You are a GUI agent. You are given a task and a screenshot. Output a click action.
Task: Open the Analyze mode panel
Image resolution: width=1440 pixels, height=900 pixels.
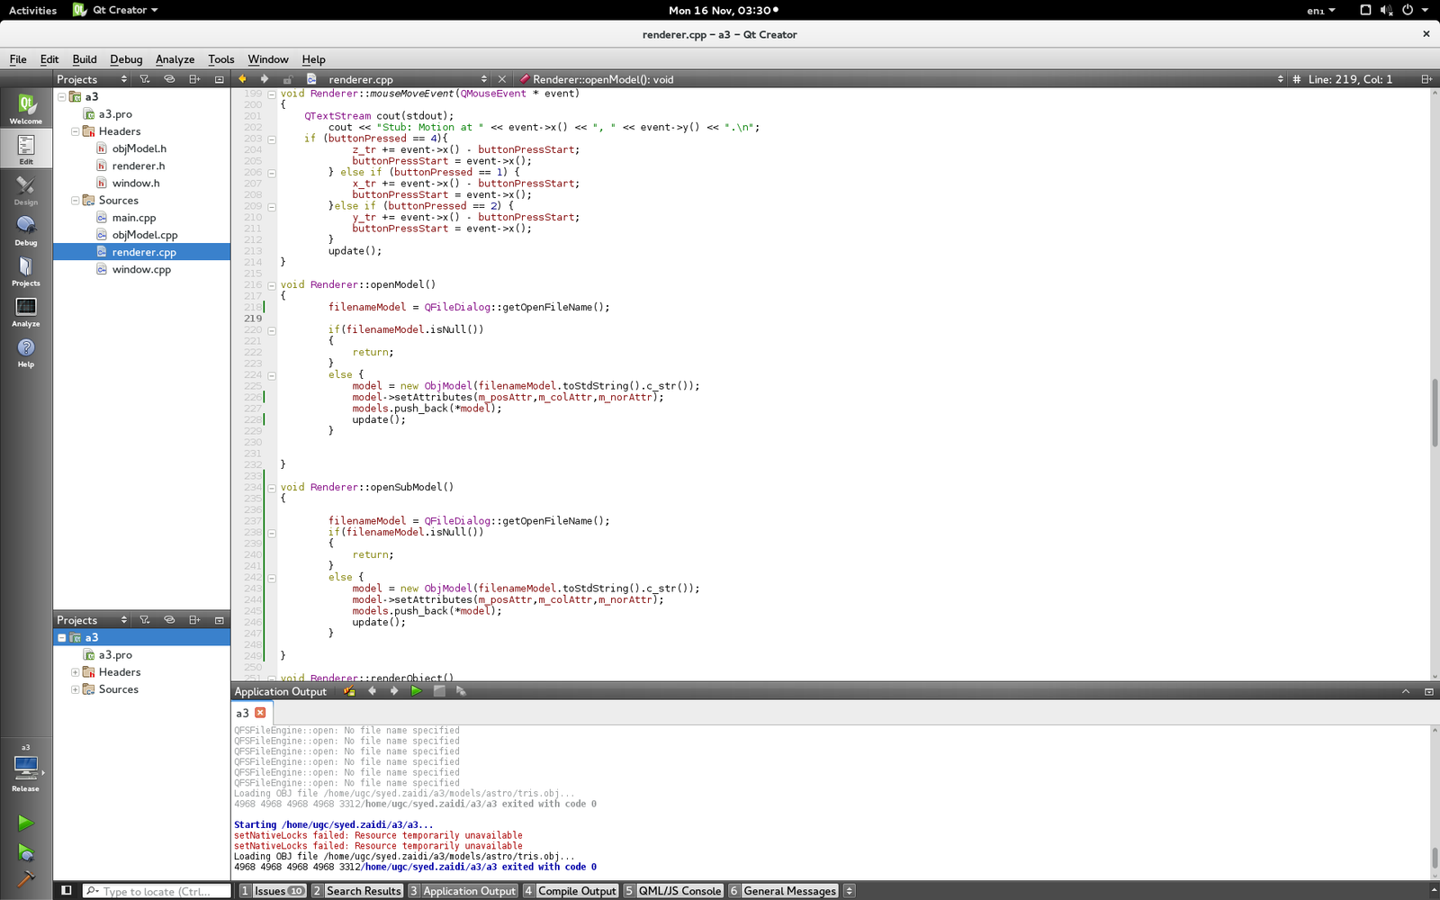point(25,310)
